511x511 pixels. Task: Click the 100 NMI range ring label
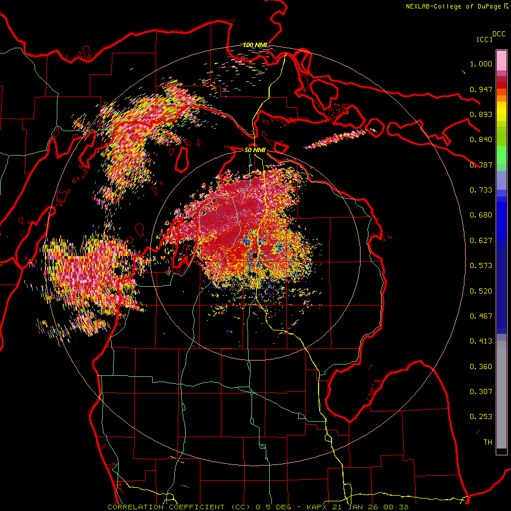(x=256, y=45)
